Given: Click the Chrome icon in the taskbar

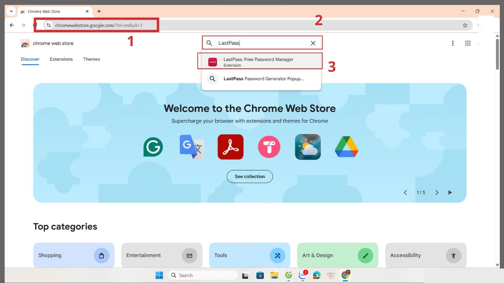Looking at the screenshot, I should pos(346,275).
